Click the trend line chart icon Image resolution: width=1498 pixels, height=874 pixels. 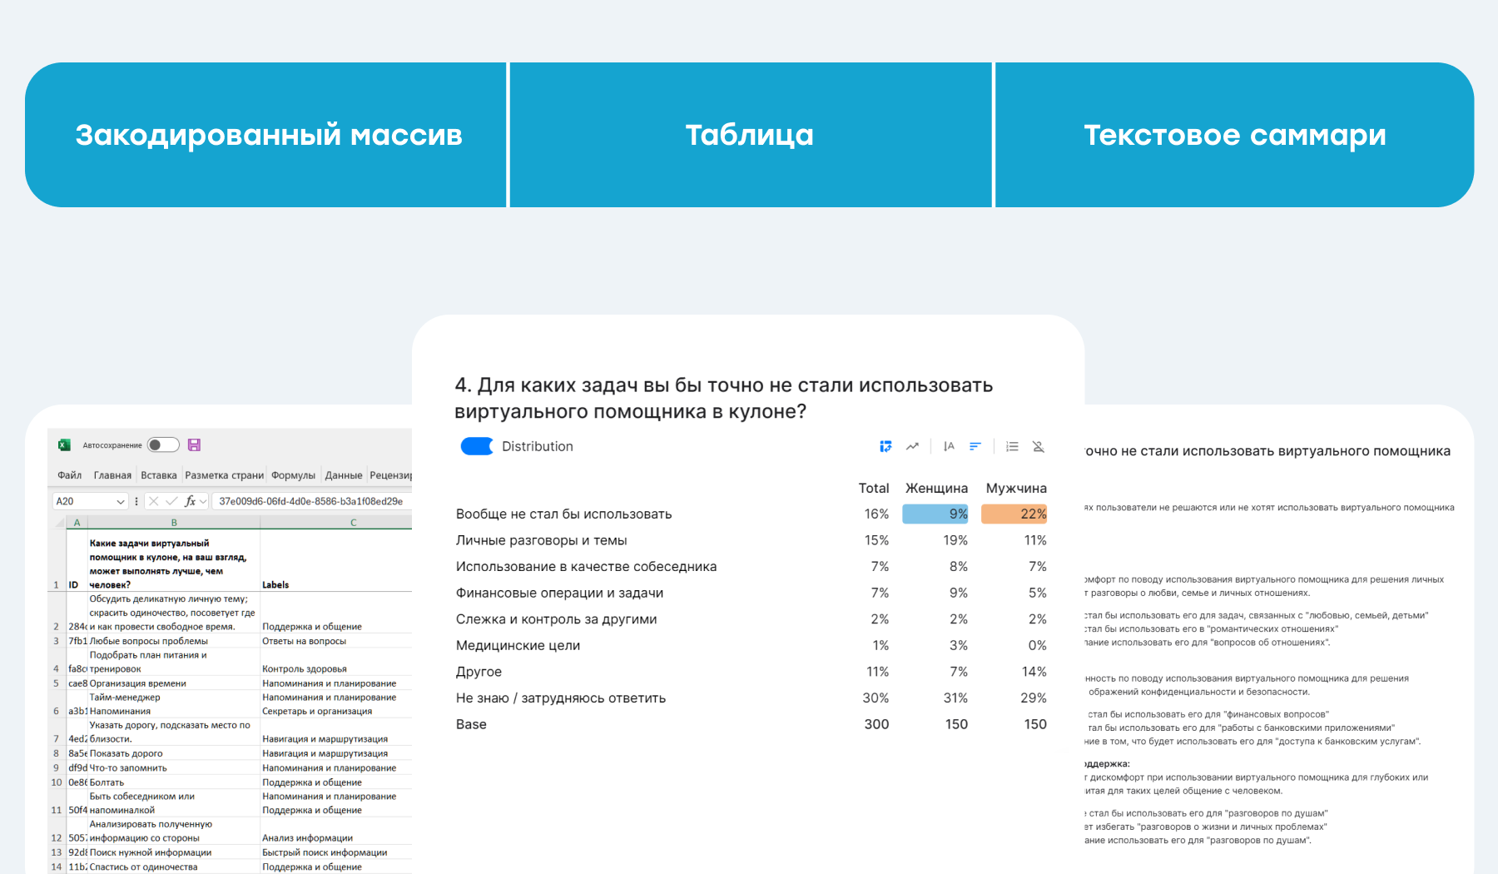coord(912,447)
